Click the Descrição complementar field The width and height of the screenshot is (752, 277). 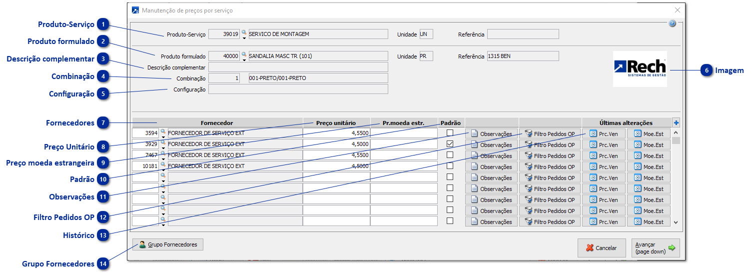[x=298, y=67]
